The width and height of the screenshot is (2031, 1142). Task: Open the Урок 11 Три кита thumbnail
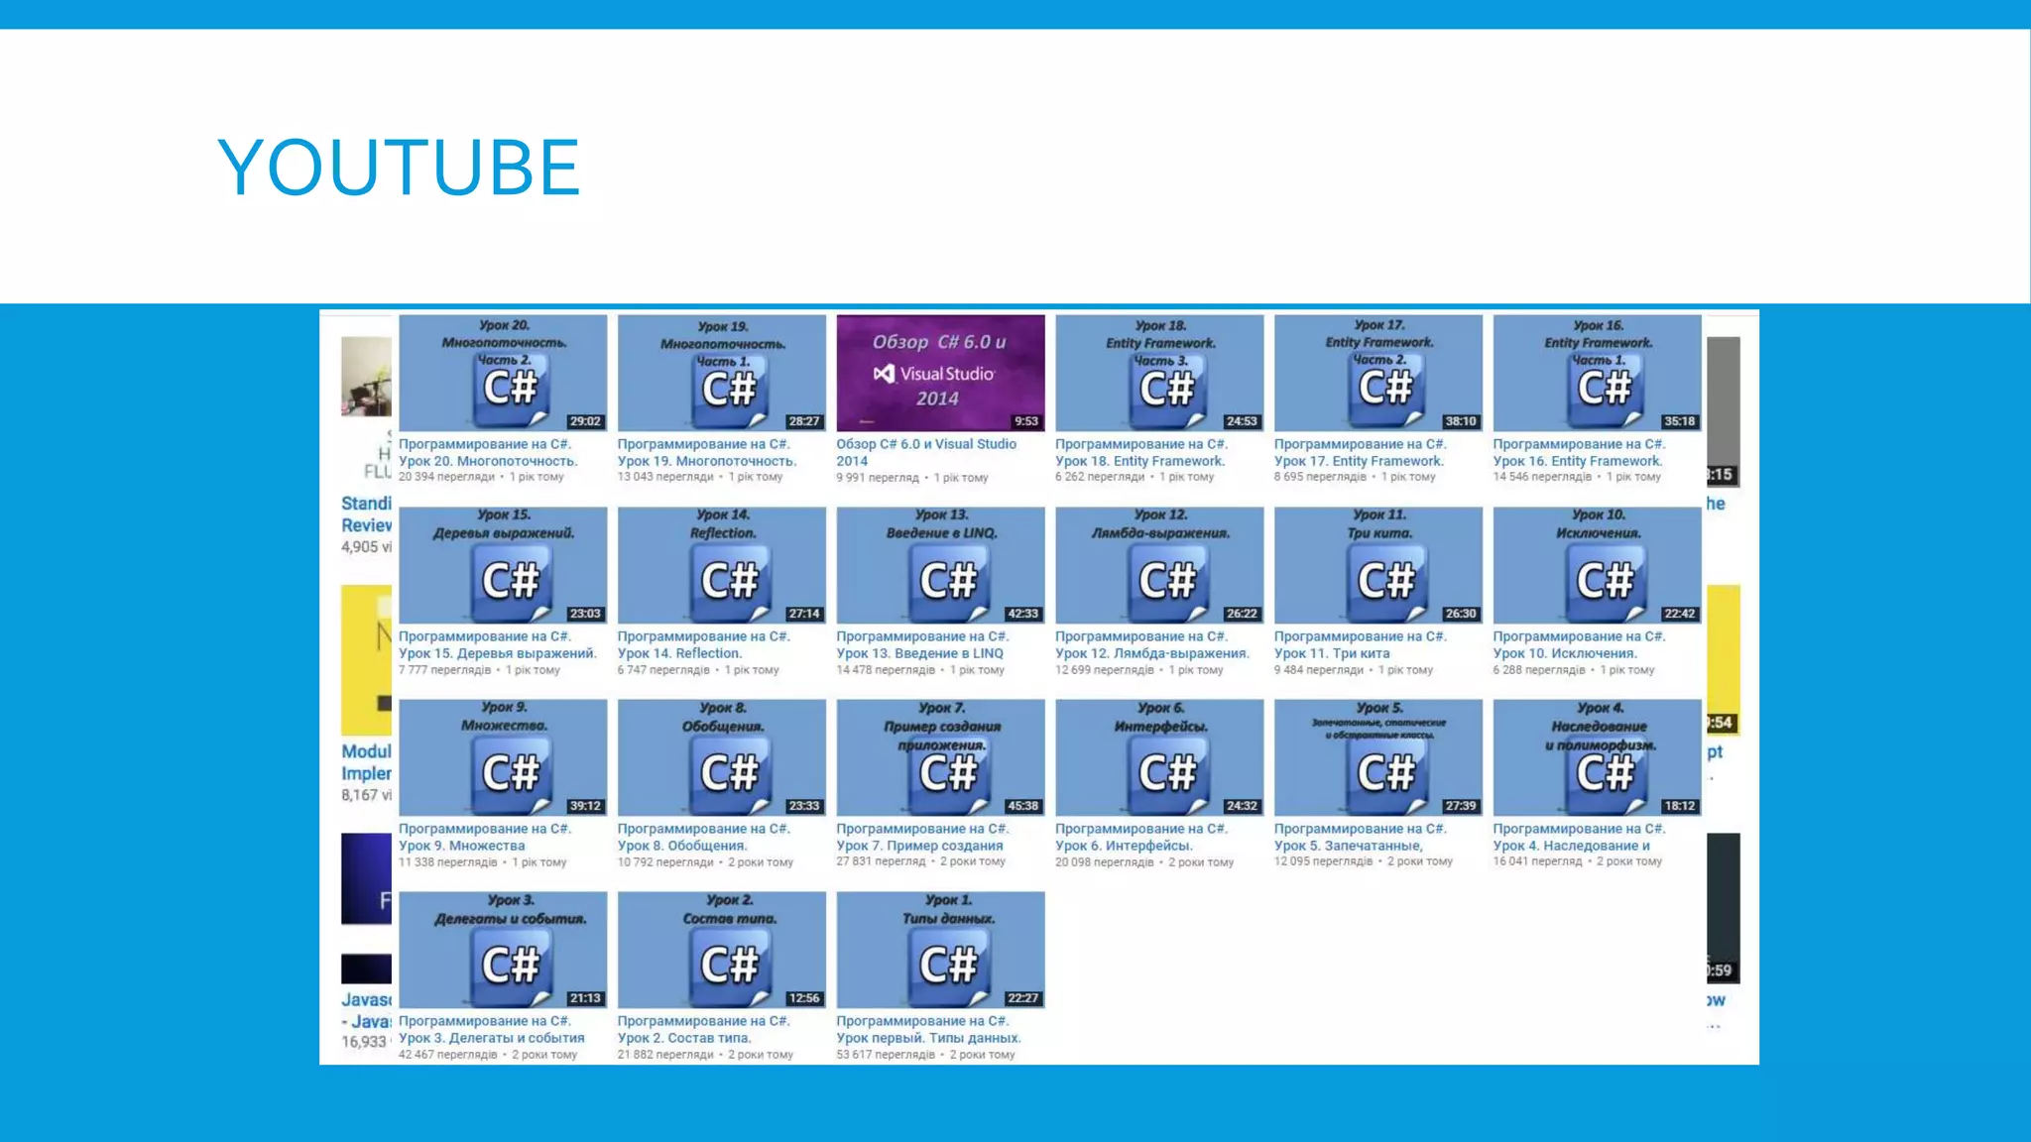point(1378,565)
